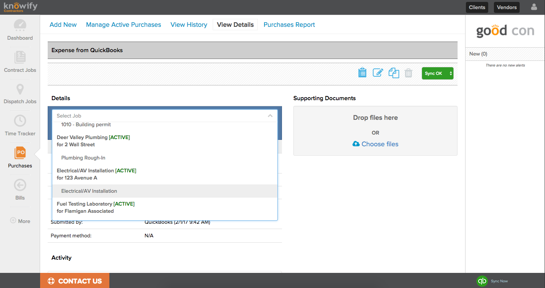Choose the highlighted Electrical/AV Installation phase
The image size is (545, 288).
click(x=165, y=191)
